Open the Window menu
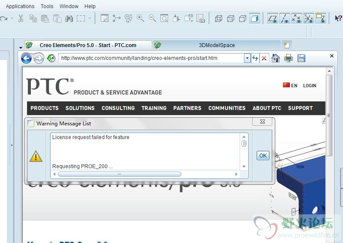The image size is (343, 243). [69, 6]
